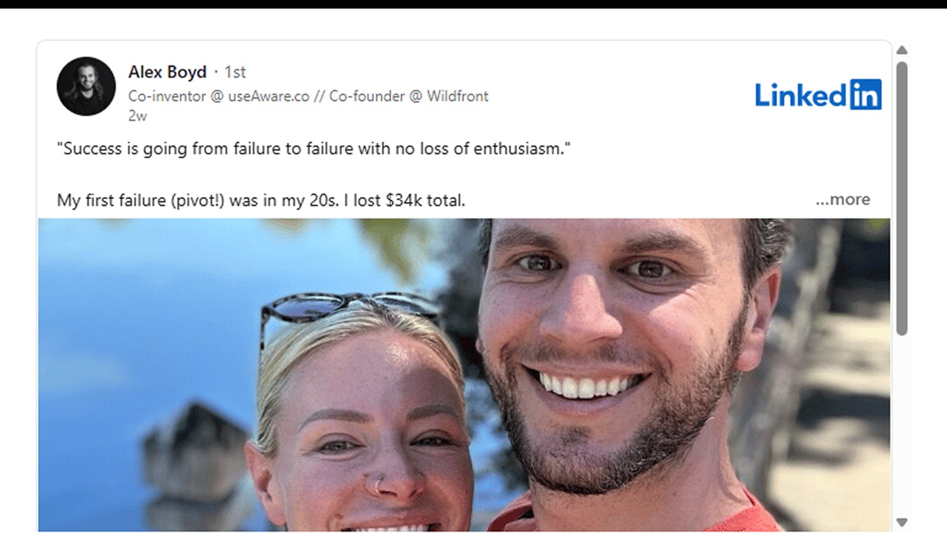Click the scrollbar up arrow
The height and width of the screenshot is (554, 947).
902,50
